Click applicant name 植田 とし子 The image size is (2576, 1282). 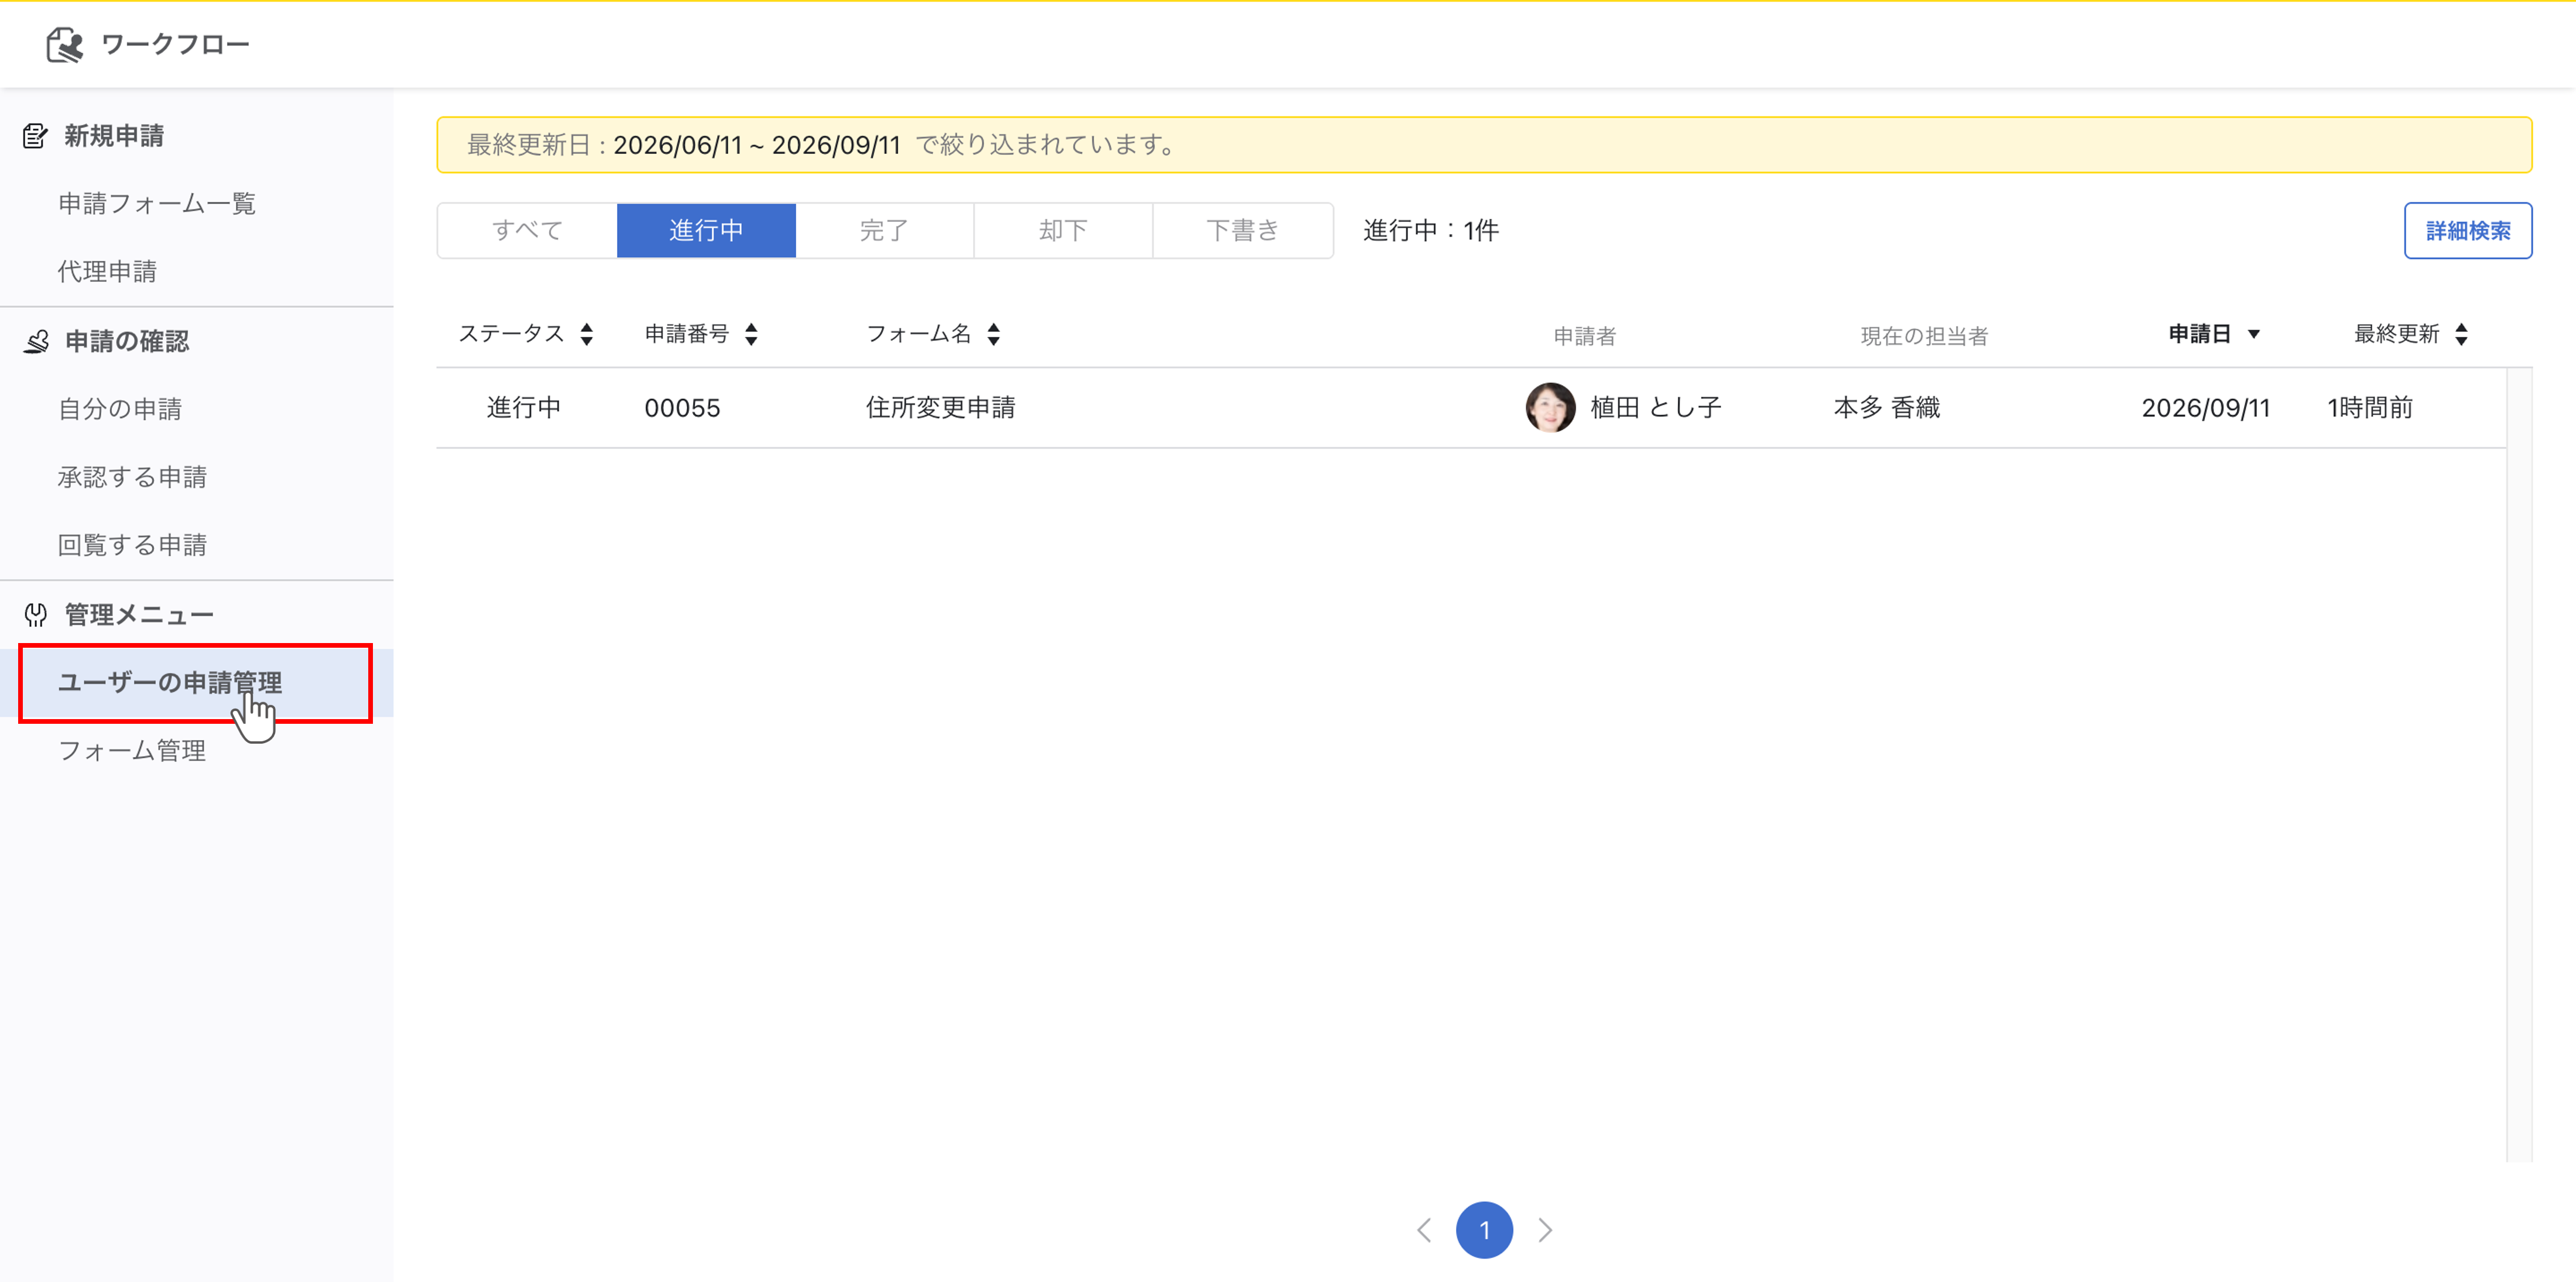1655,408
